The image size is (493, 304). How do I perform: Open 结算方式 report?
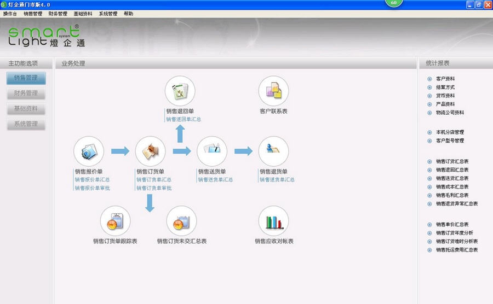click(x=445, y=87)
